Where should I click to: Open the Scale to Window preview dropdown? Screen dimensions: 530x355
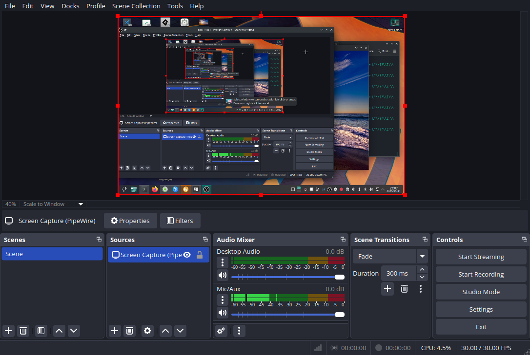pos(81,204)
